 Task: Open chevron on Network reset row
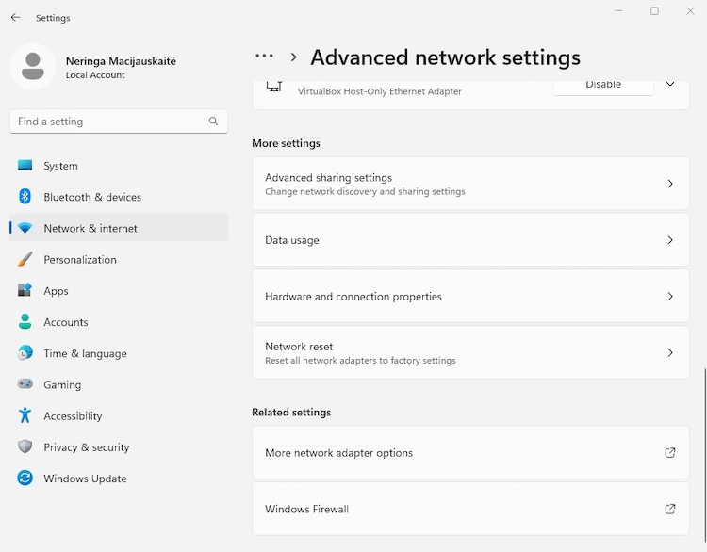click(670, 352)
